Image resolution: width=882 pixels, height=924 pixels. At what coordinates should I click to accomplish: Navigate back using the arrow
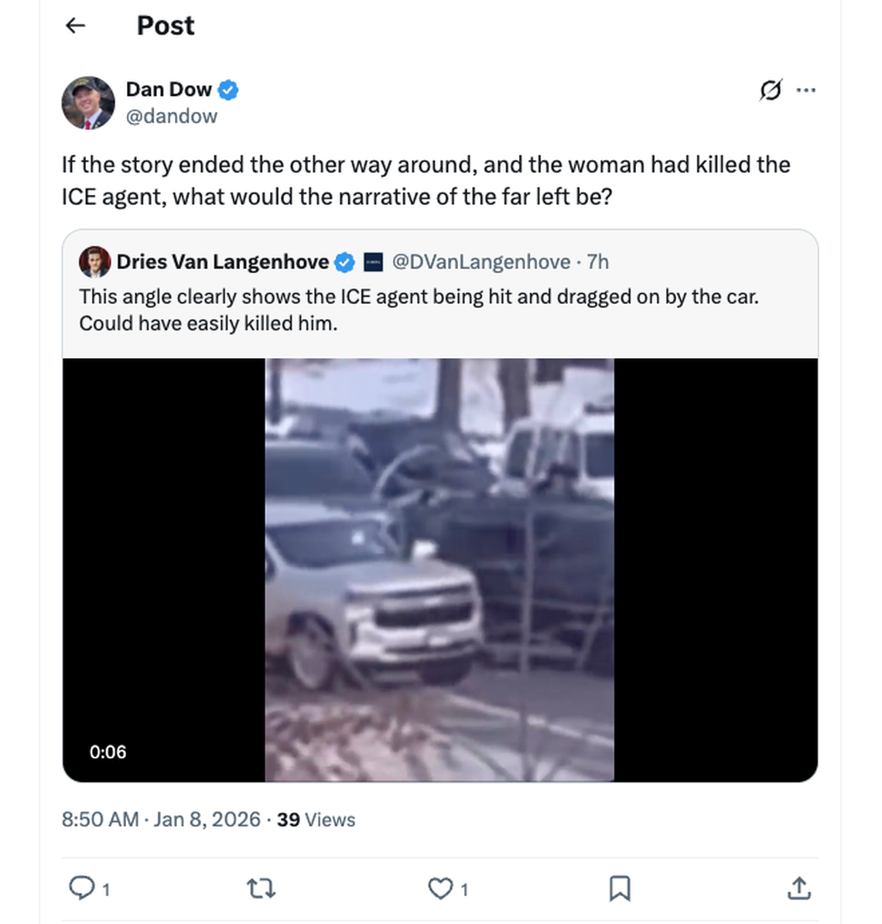[x=74, y=26]
